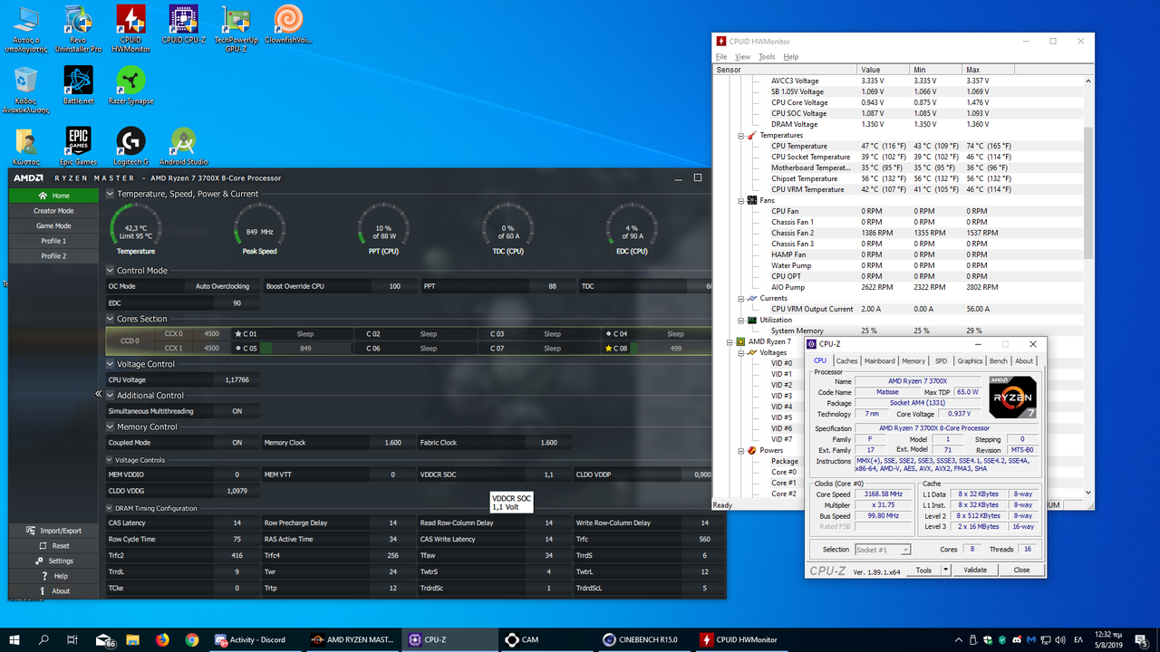
Task: Select Profile 1 in Ryzen Master
Action: coord(53,241)
